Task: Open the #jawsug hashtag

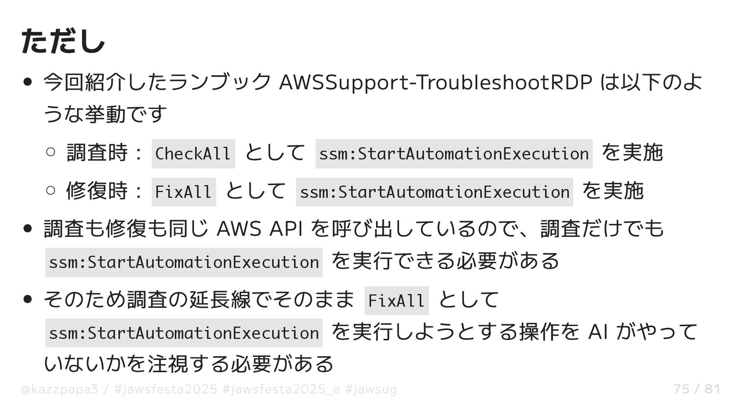Action: coord(371,389)
